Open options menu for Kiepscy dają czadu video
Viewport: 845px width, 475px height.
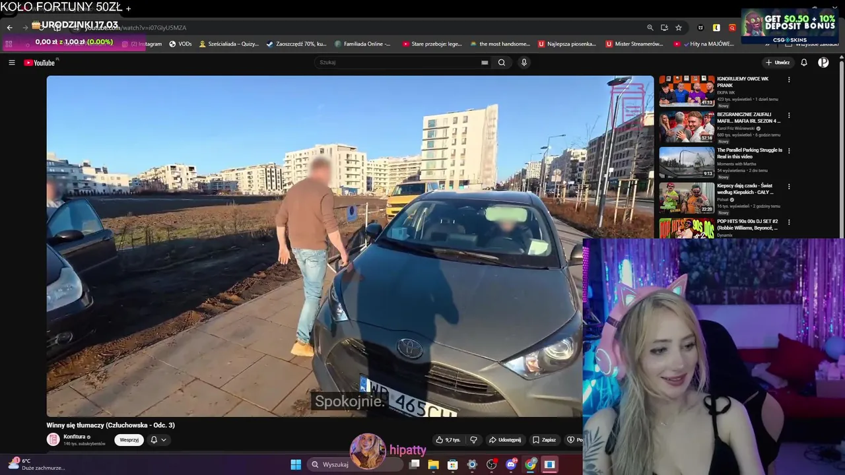click(x=789, y=187)
